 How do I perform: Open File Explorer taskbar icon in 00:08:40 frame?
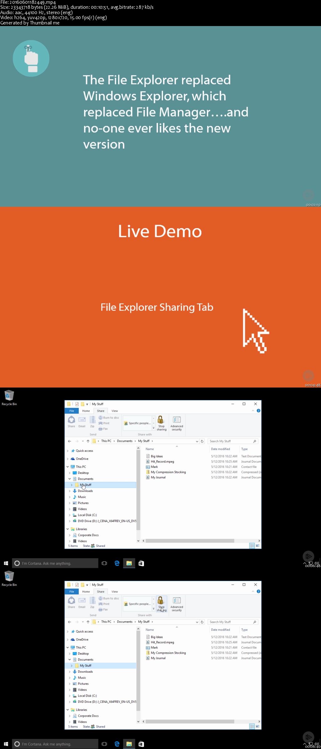[x=129, y=744]
